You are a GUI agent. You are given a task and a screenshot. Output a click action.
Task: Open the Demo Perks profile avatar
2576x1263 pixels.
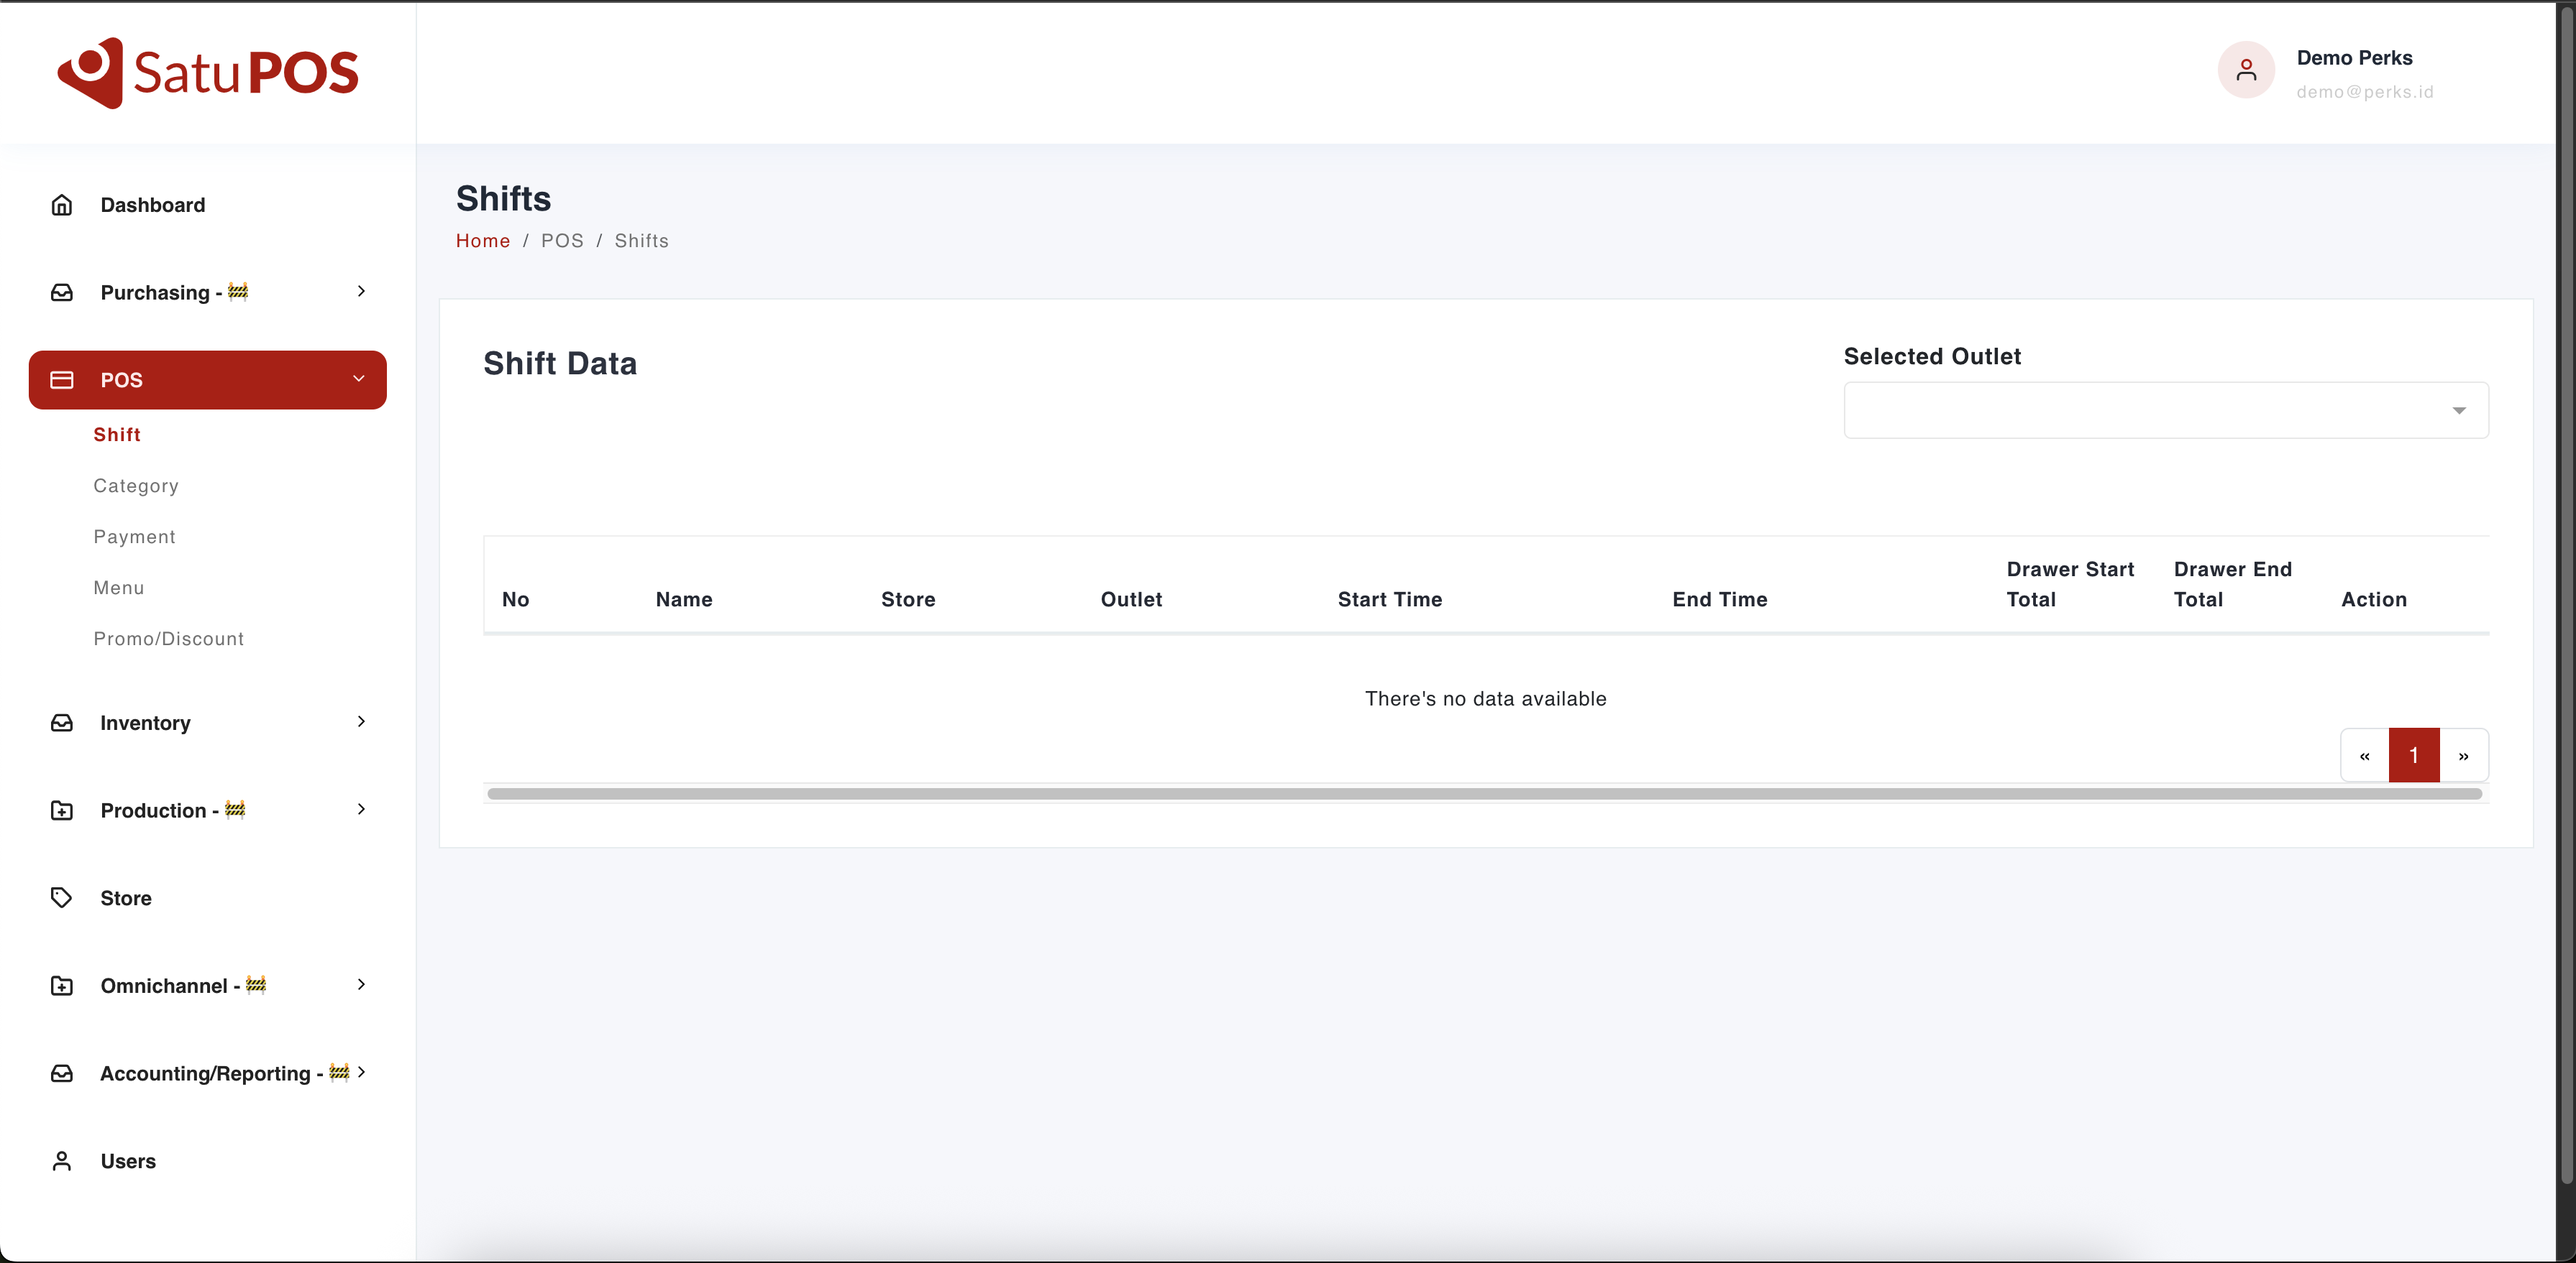pos(2245,70)
